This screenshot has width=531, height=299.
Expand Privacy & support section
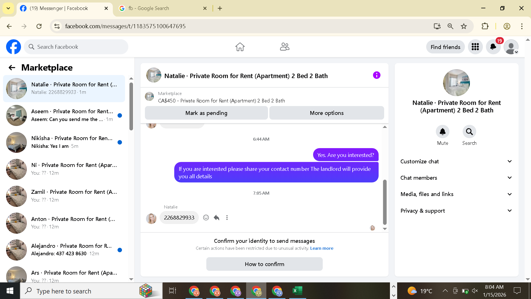(456, 211)
